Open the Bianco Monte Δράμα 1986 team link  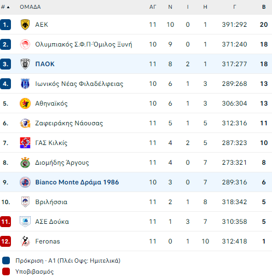(77, 182)
